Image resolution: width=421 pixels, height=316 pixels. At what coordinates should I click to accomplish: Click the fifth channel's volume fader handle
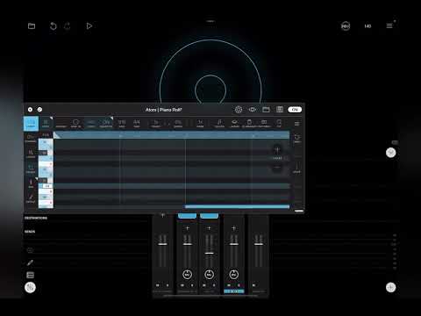coord(259,244)
